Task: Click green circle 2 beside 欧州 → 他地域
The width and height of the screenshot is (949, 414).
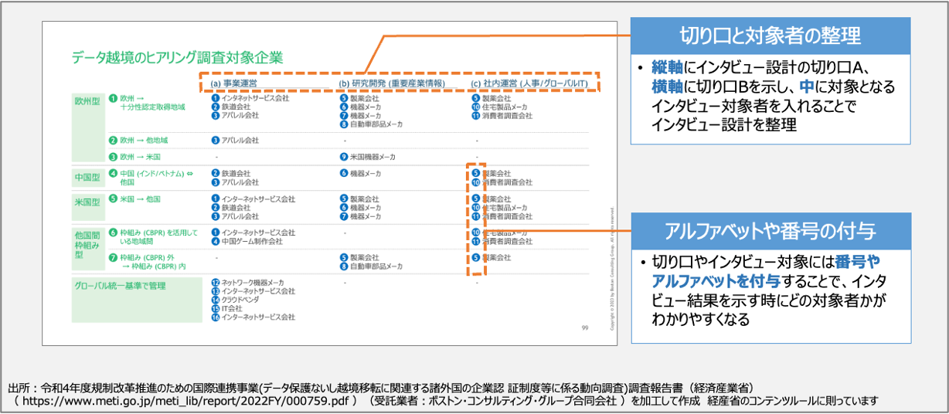Action: (113, 141)
